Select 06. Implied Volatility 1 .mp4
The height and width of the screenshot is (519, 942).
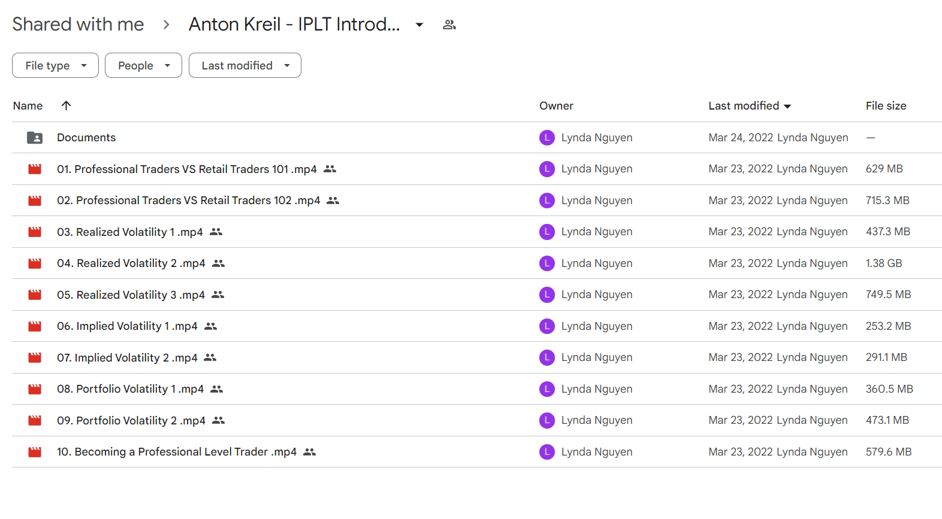tap(127, 326)
